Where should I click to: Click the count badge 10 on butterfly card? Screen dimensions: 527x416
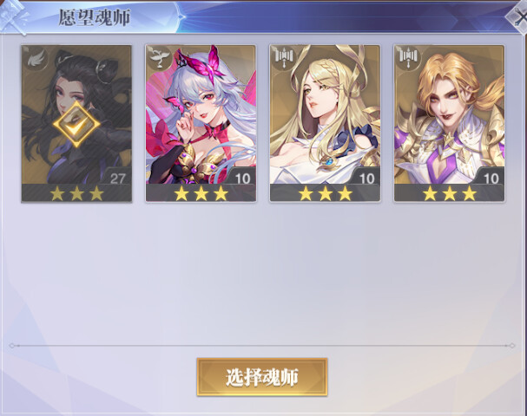pyautogui.click(x=242, y=179)
